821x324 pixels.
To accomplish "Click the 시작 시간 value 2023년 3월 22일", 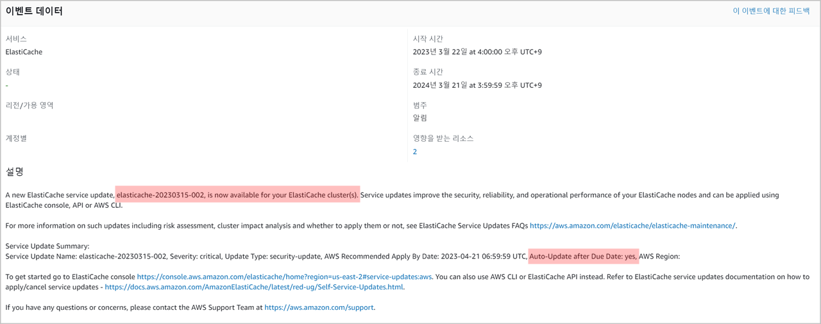I will [x=477, y=52].
